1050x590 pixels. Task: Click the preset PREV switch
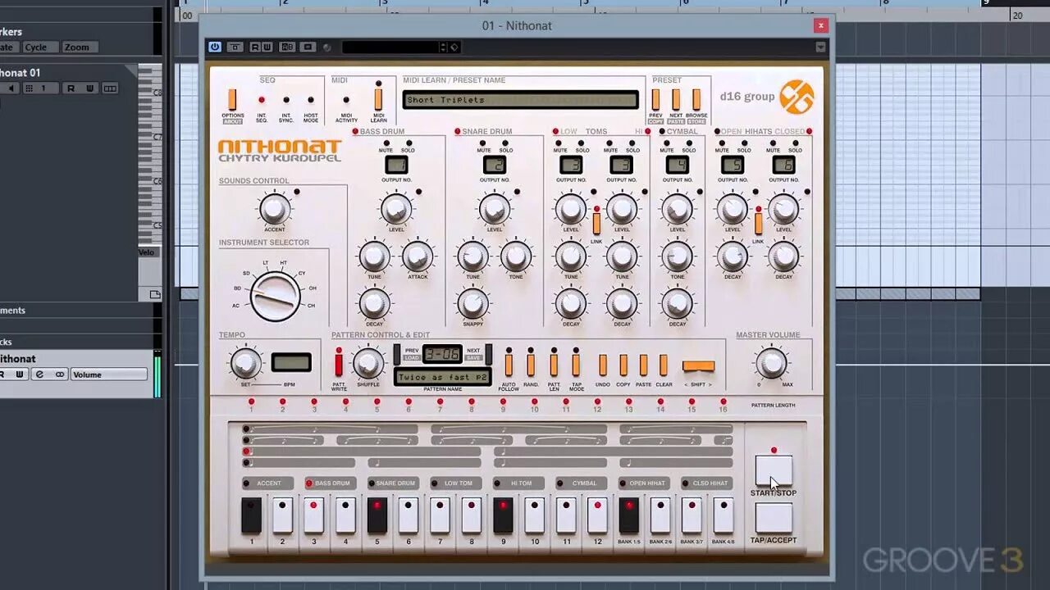655,100
